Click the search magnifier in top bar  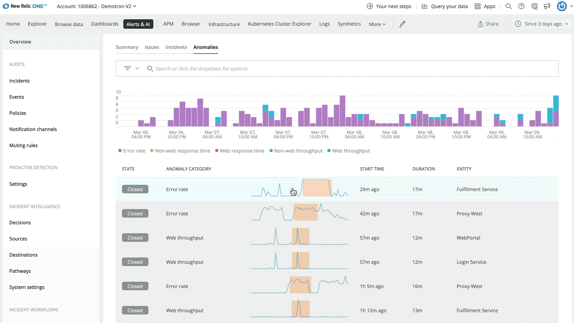tap(509, 6)
